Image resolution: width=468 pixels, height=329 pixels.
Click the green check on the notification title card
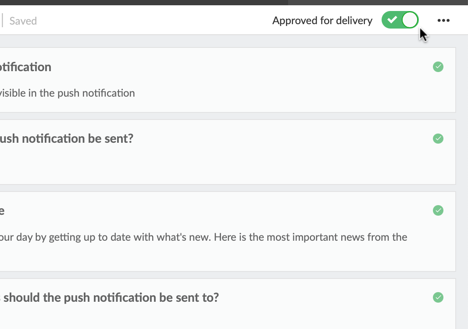[x=438, y=67]
